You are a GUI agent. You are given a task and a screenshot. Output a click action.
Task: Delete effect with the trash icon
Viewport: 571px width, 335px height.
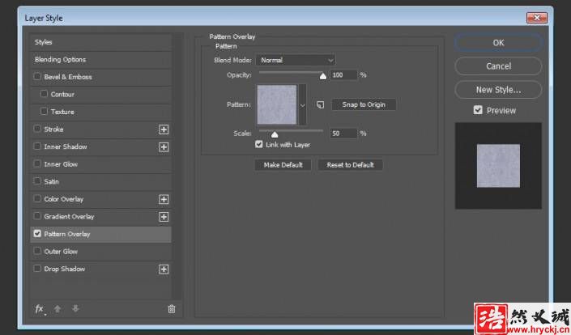click(172, 309)
